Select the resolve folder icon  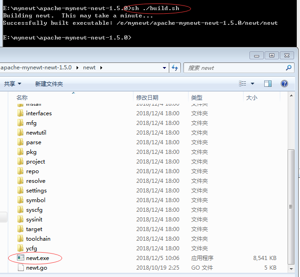click(20, 181)
